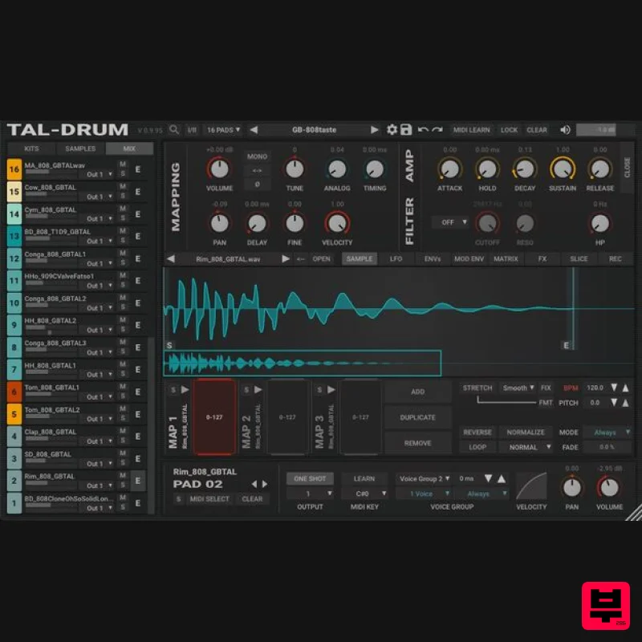Click the master volume speaker icon
The image size is (642, 642).
click(565, 129)
